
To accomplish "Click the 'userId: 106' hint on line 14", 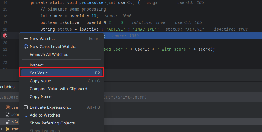I will point(190,2).
